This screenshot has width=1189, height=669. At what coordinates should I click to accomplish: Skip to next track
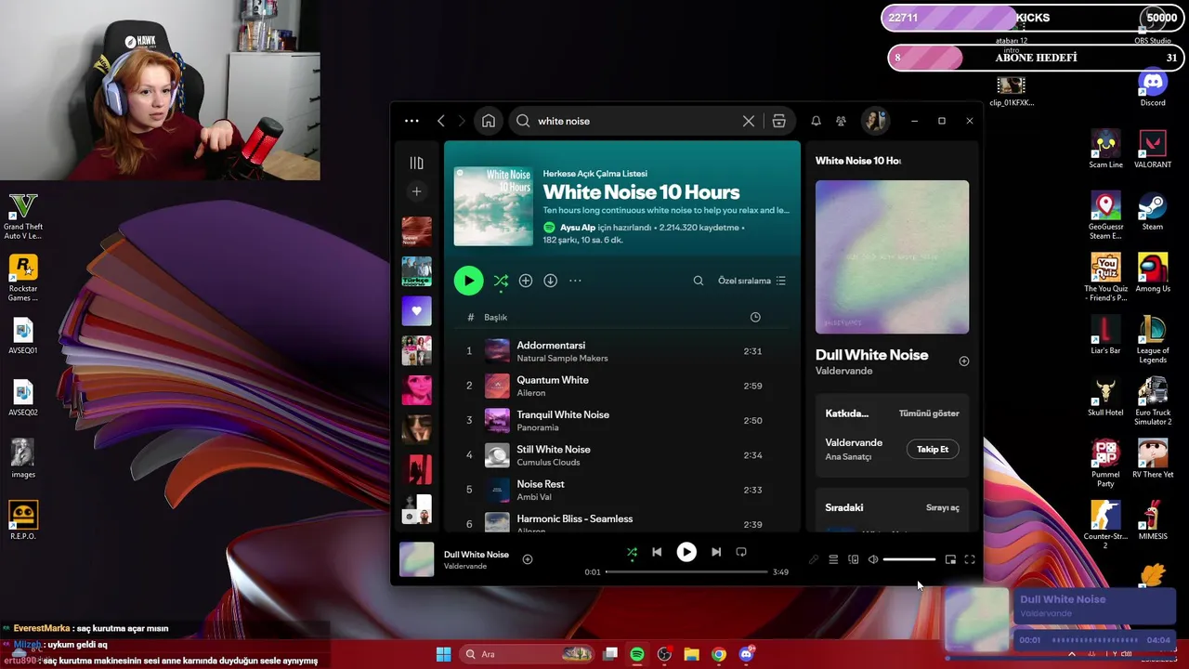[716, 552]
